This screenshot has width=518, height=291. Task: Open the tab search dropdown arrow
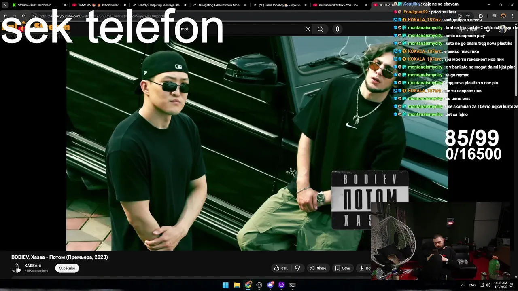click(5, 5)
